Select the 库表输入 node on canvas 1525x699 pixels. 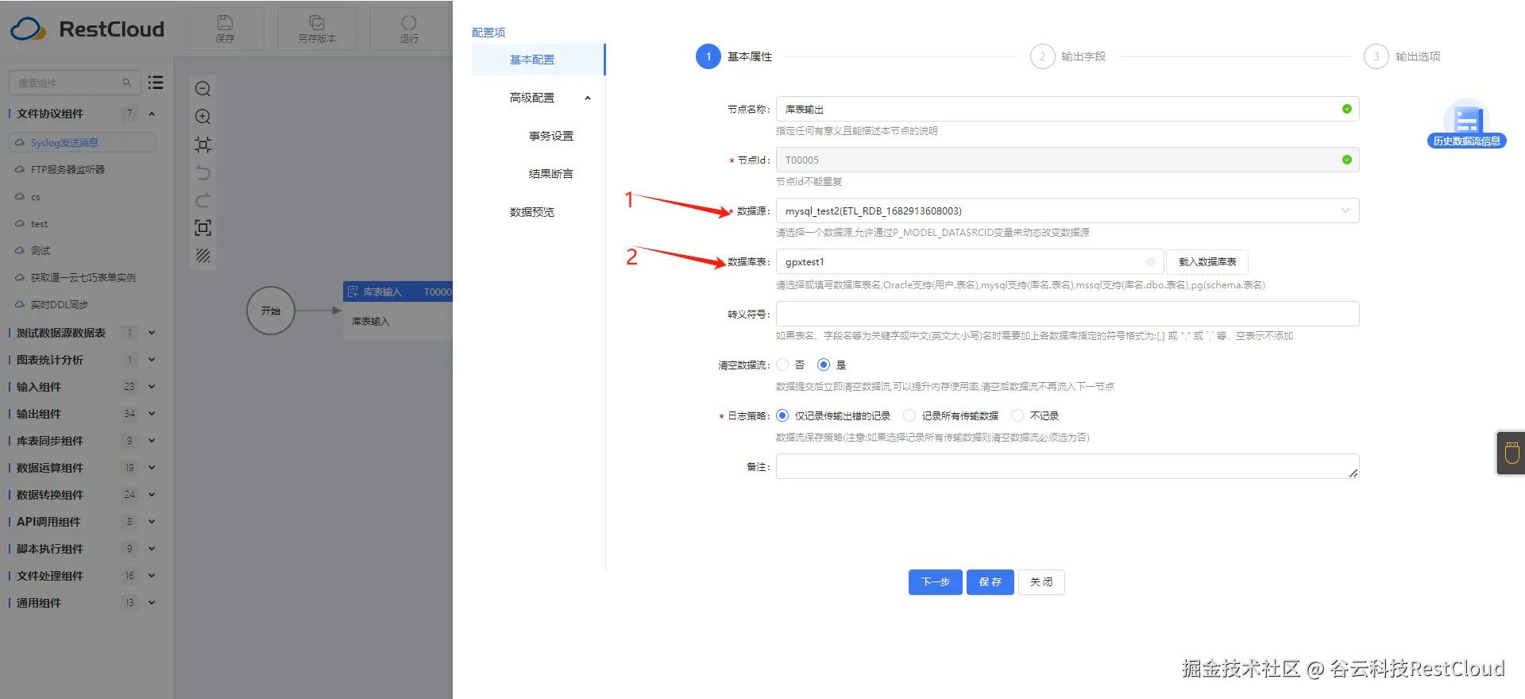398,311
